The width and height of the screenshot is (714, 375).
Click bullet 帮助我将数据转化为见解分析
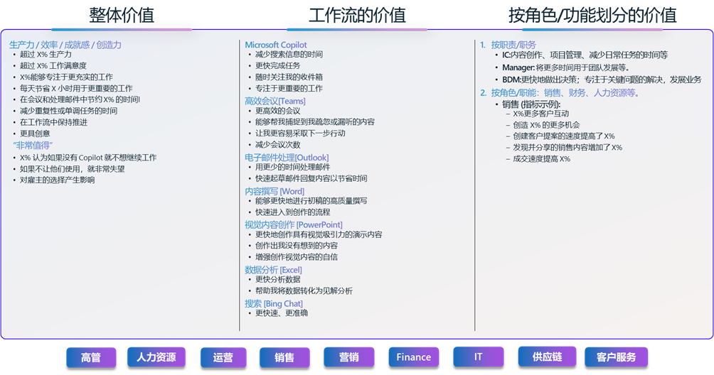pyautogui.click(x=304, y=291)
